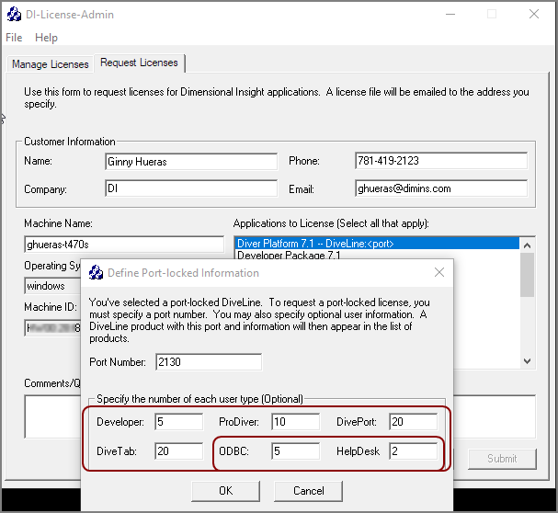Click the HelpDesk user count field
This screenshot has height=513, width=558.
tap(413, 451)
